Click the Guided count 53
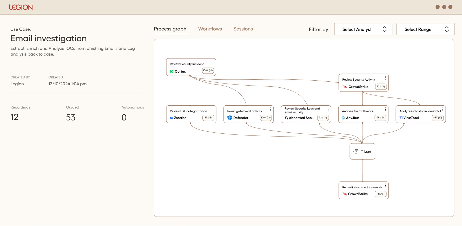 coord(71,117)
